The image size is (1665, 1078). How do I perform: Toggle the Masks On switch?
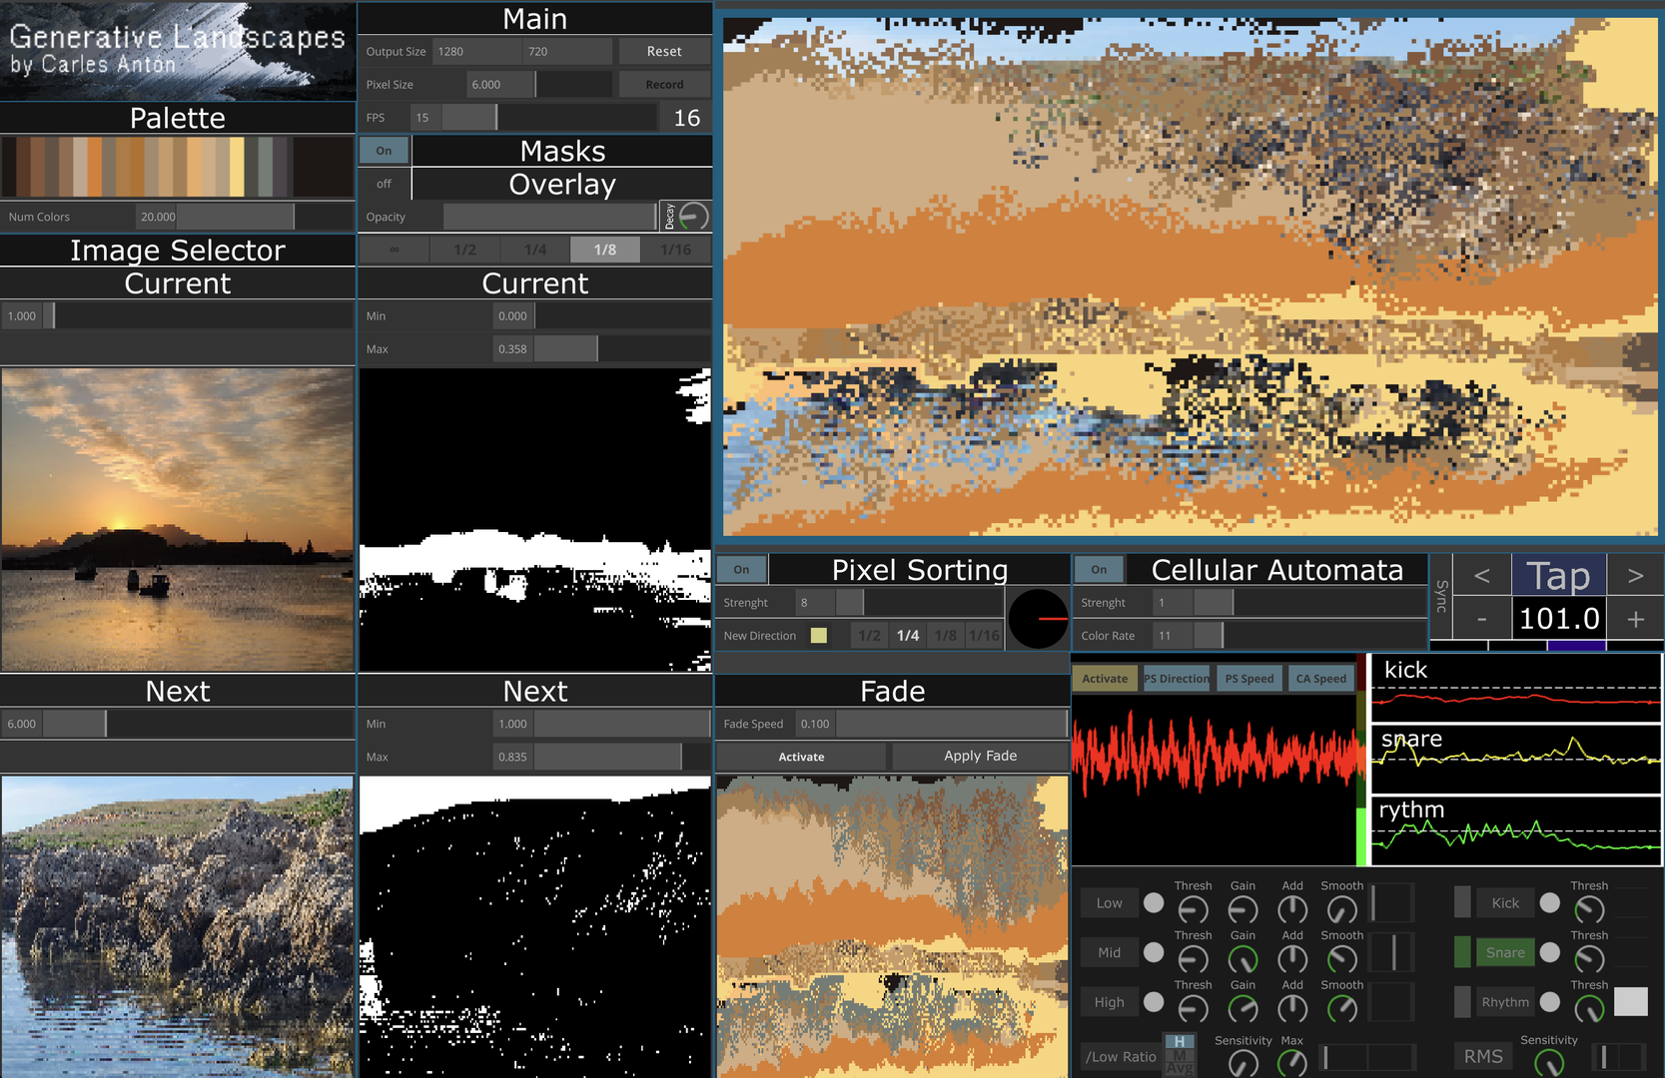coord(384,150)
